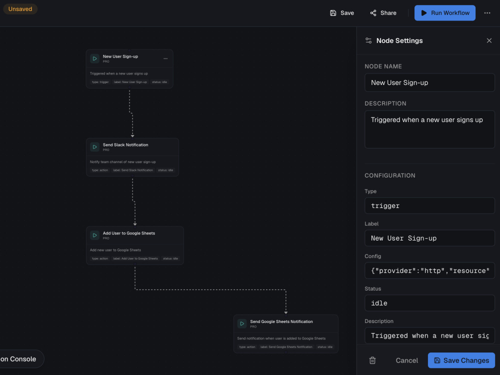Click the Config JSON field
The height and width of the screenshot is (375, 500).
coord(429,270)
